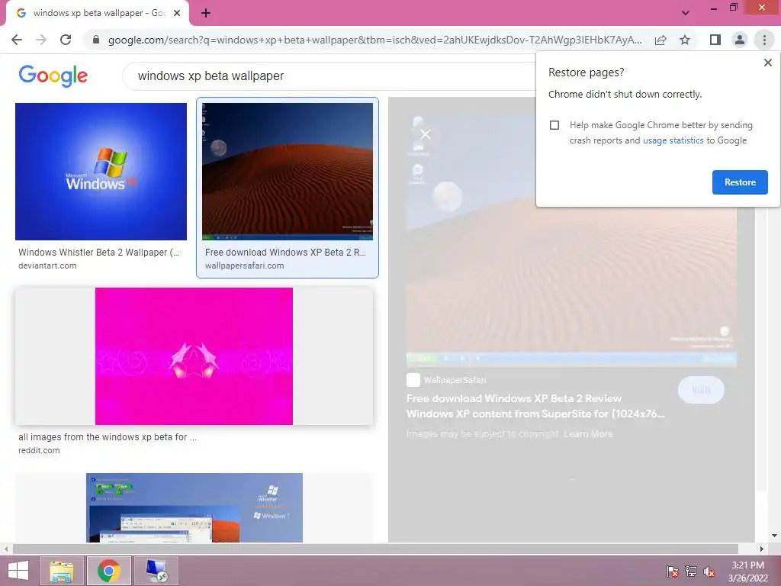Open the Chrome side panel

click(715, 40)
